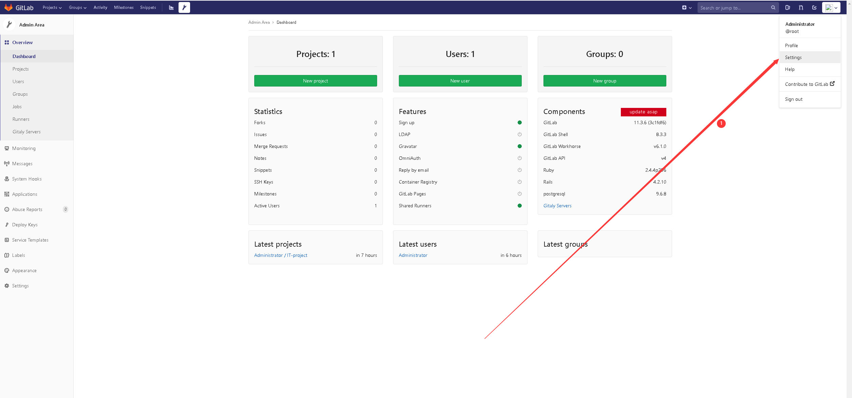This screenshot has width=852, height=398.
Task: Click the GitLab fox logo
Action: click(x=8, y=7)
